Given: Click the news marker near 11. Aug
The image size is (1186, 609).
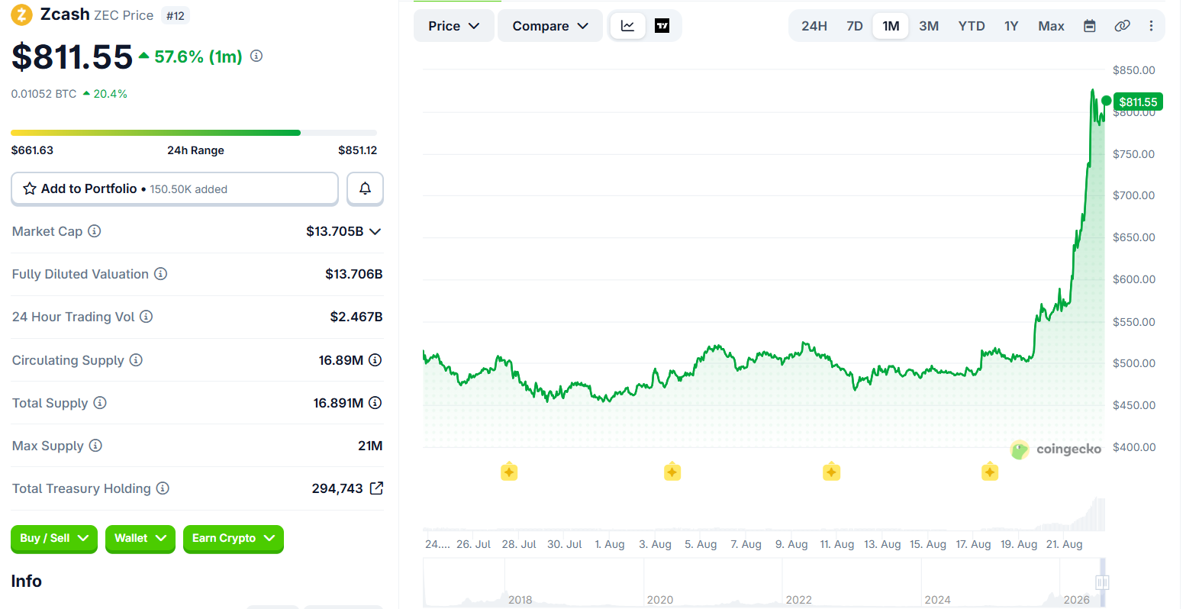Looking at the screenshot, I should click(x=831, y=472).
